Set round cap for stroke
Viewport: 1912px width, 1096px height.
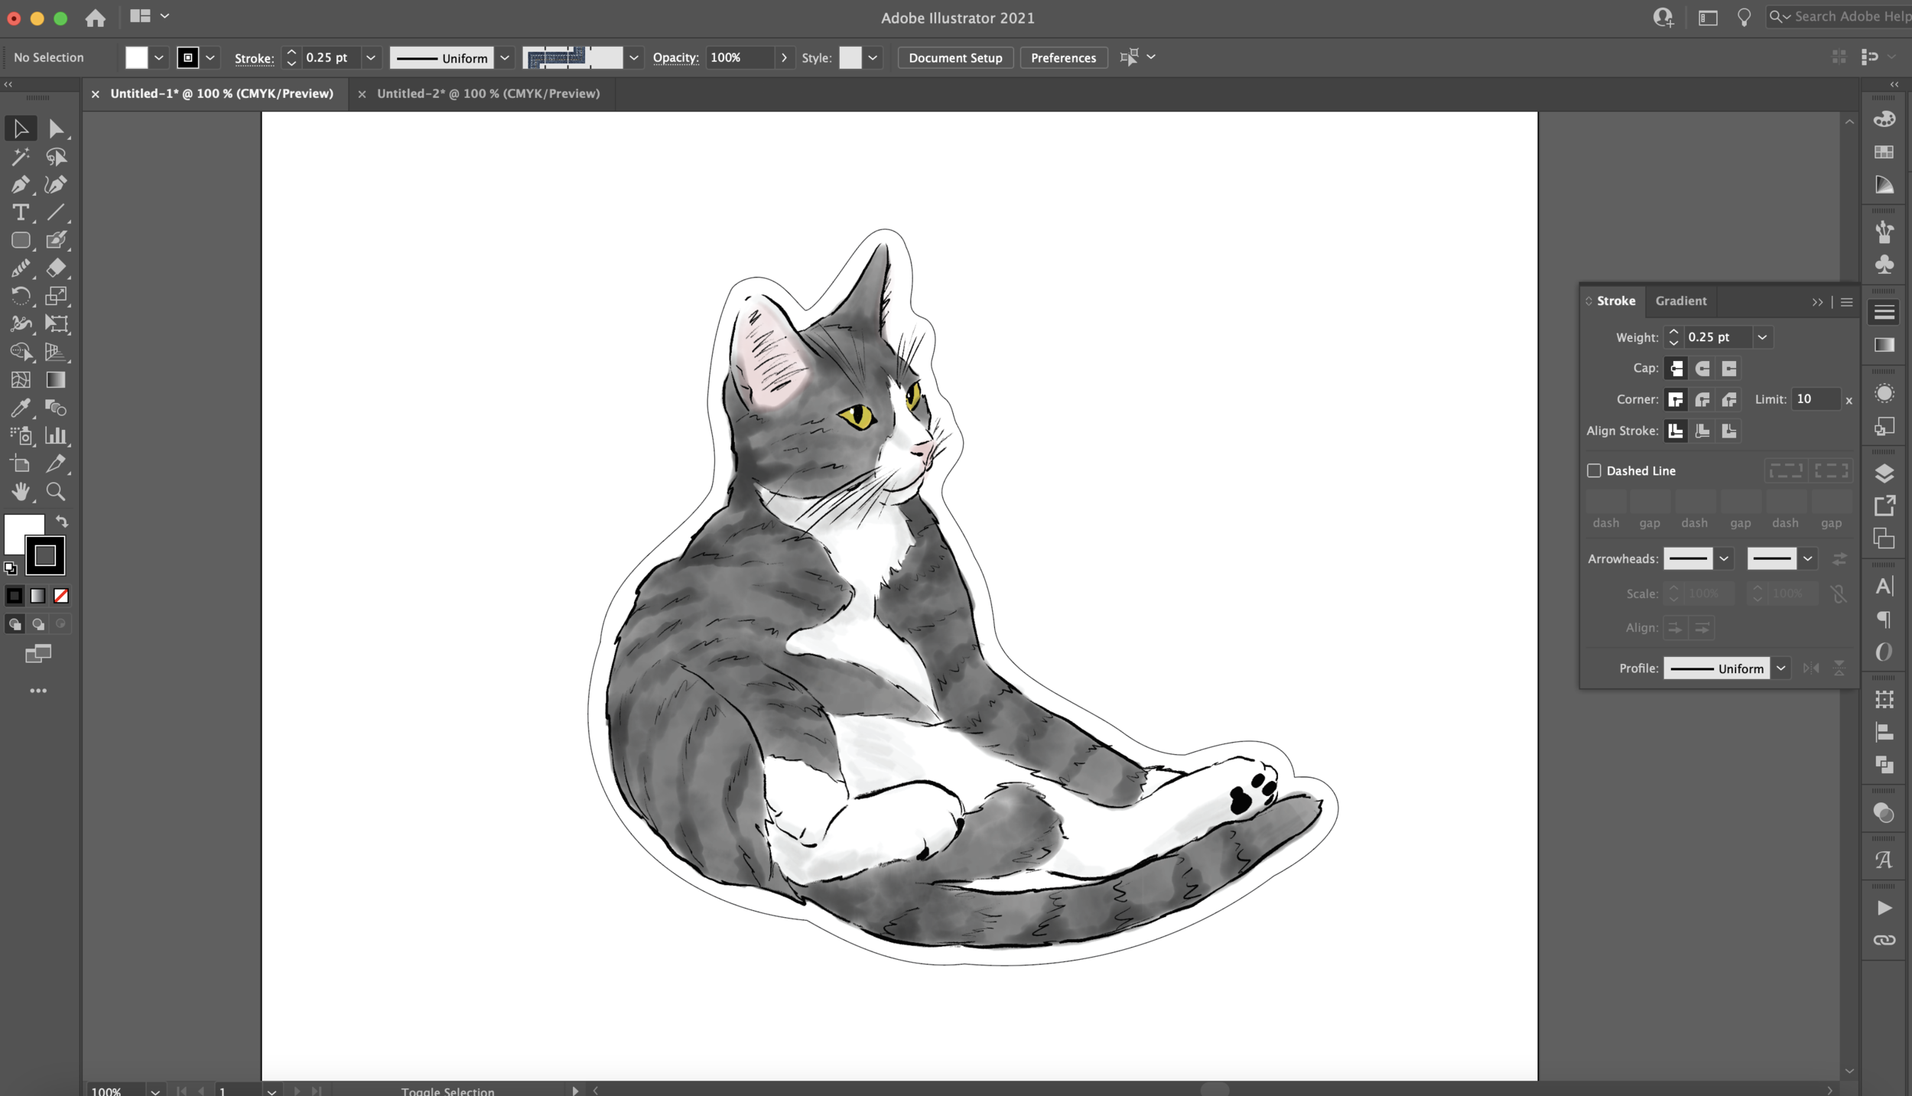coord(1702,369)
